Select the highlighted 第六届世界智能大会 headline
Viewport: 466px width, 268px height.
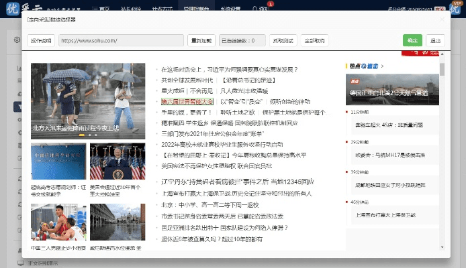pyautogui.click(x=187, y=101)
